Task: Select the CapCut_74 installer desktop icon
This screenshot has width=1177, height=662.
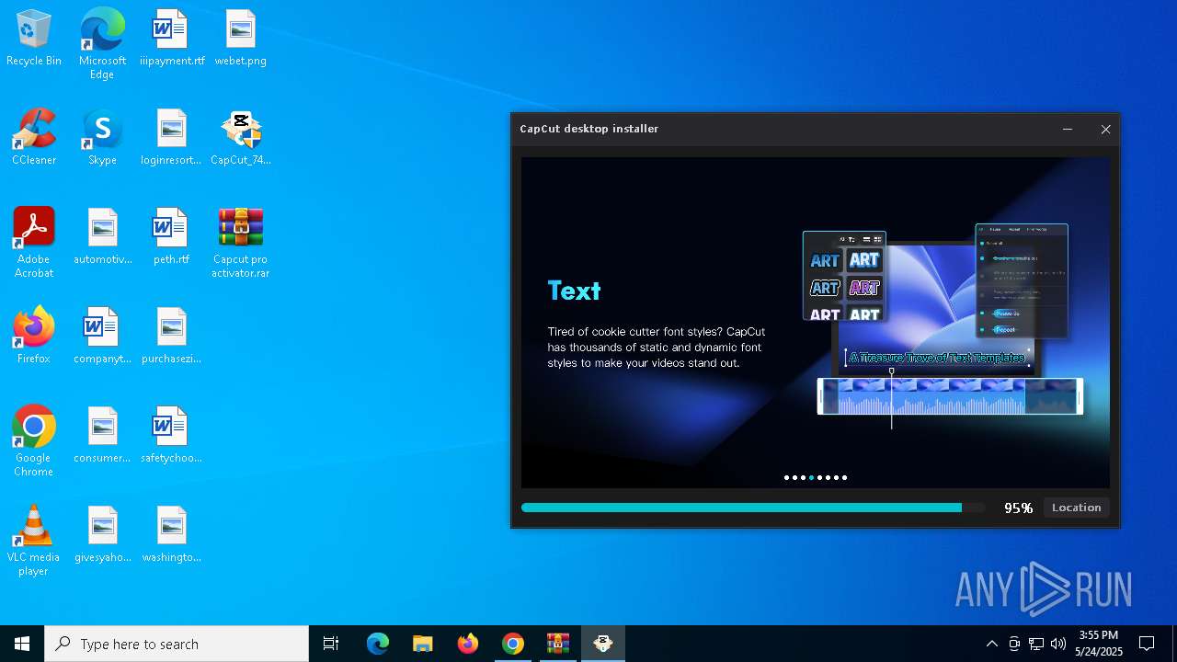Action: 240,137
